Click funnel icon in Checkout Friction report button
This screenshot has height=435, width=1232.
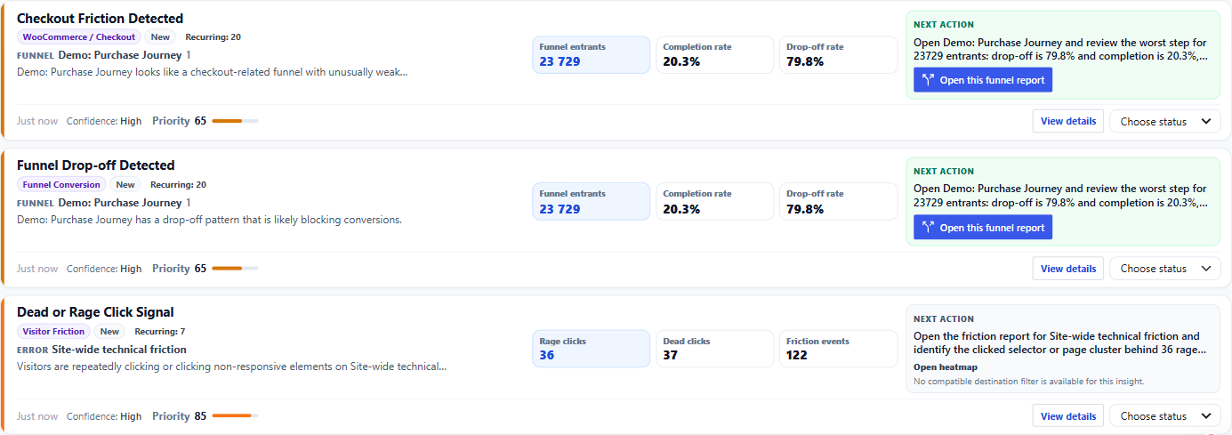click(929, 80)
